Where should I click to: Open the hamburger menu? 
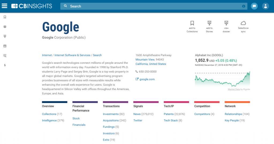[5, 6]
